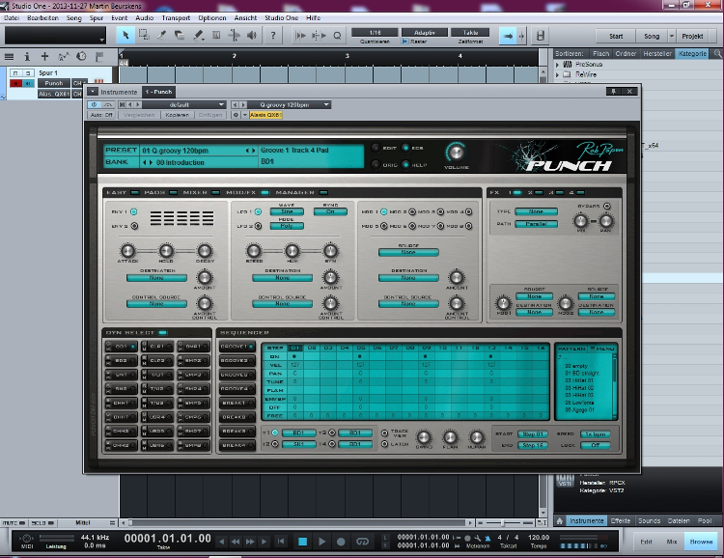Adjust the Punch VOLUME knob
724x558 pixels.
(x=456, y=152)
